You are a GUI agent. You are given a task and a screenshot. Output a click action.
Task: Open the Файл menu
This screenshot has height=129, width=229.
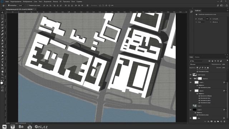(x=7, y=1)
